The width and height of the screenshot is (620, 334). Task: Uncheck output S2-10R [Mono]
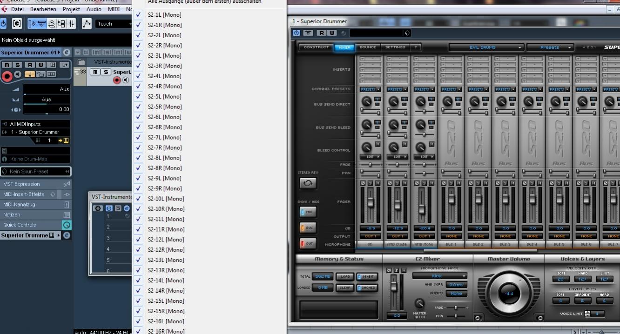tap(138, 209)
